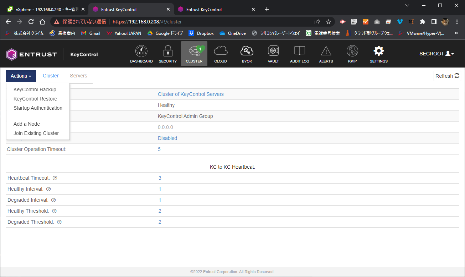
Task: Click the Healthy status text
Action: click(x=166, y=105)
